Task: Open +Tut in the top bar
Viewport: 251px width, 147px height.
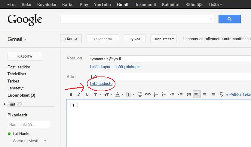Action: [11, 4]
